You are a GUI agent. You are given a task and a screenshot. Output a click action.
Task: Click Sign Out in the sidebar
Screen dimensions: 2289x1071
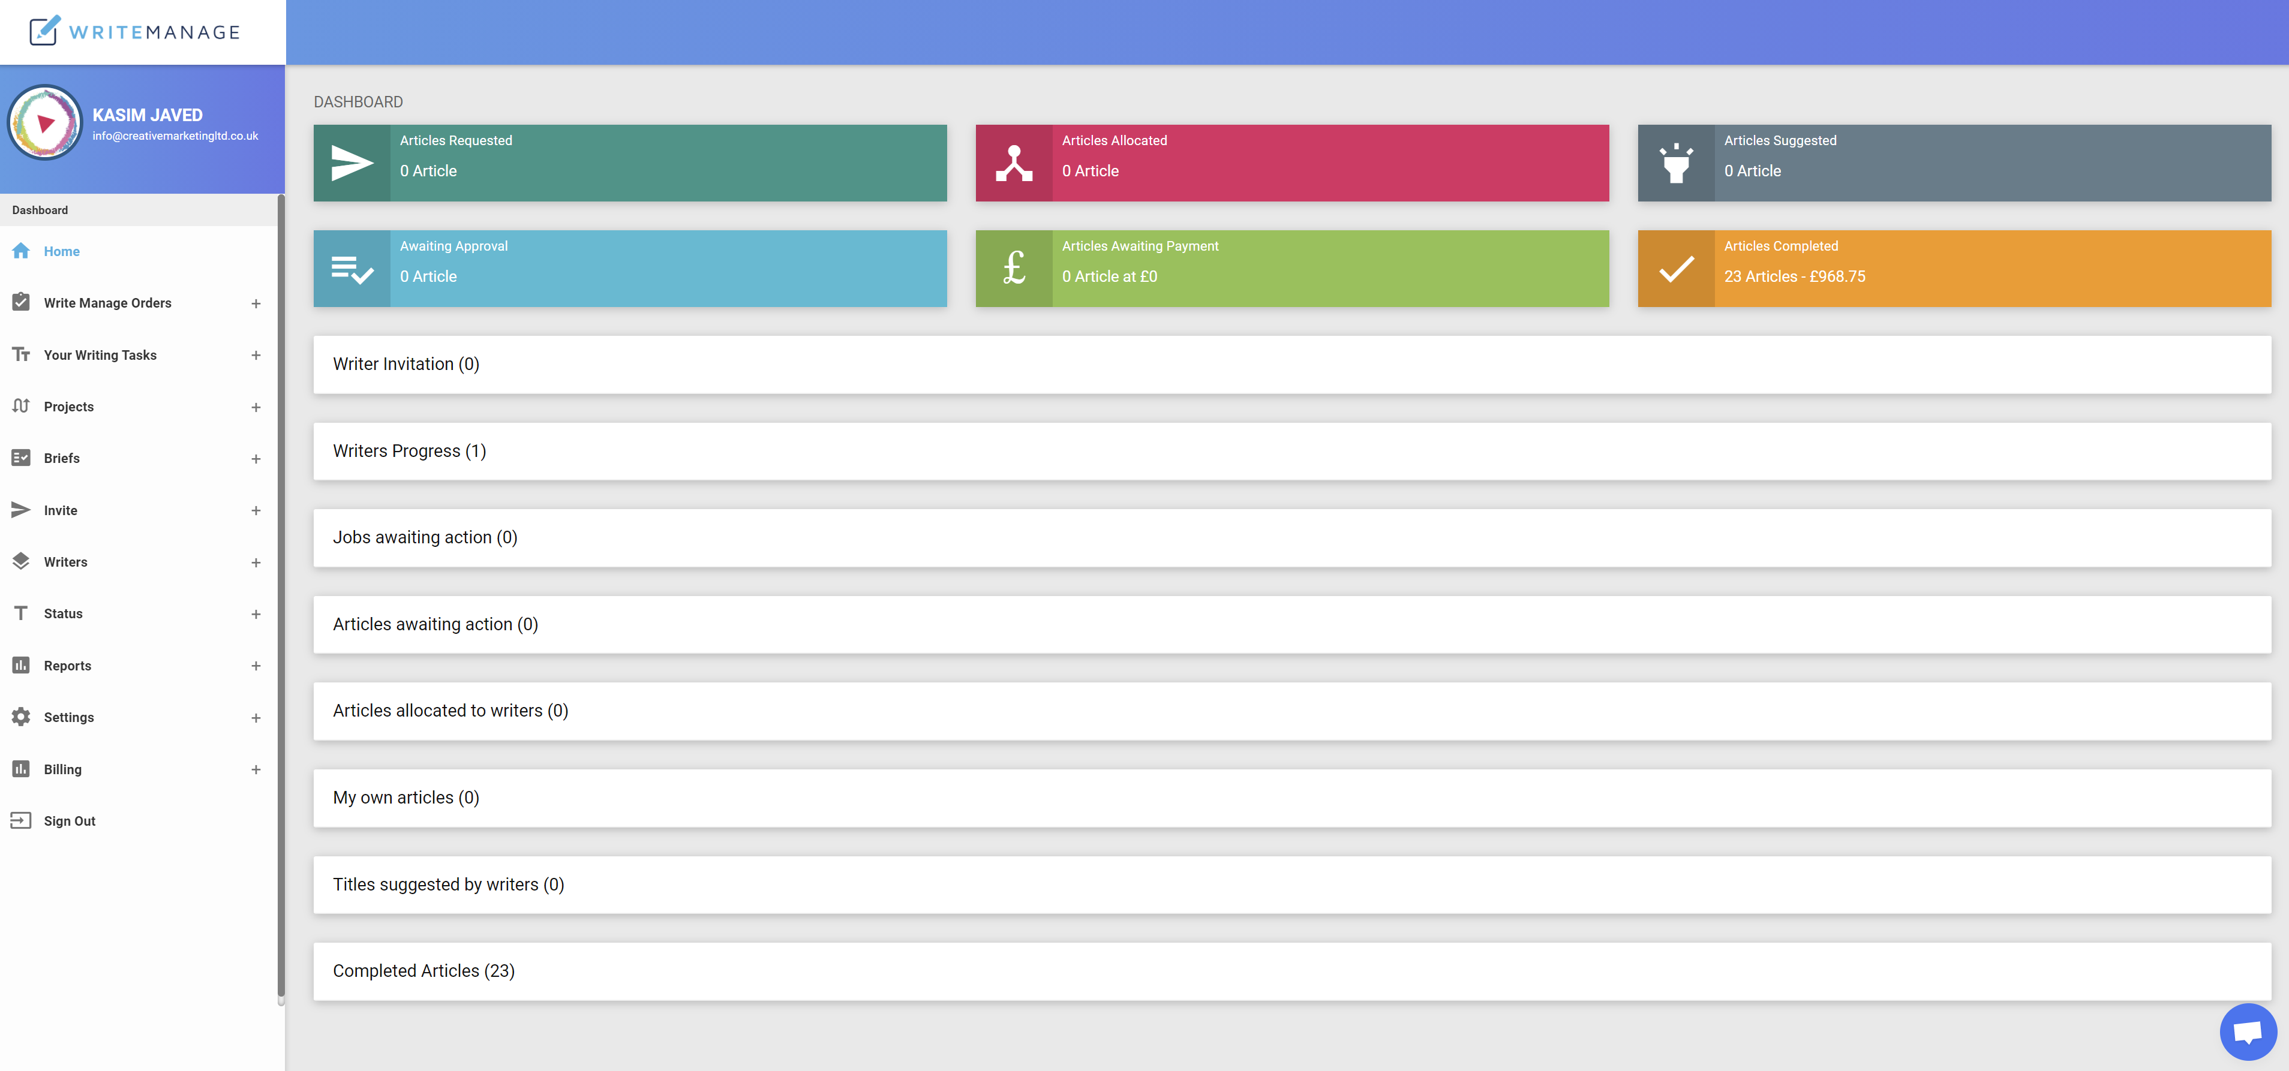click(x=68, y=820)
